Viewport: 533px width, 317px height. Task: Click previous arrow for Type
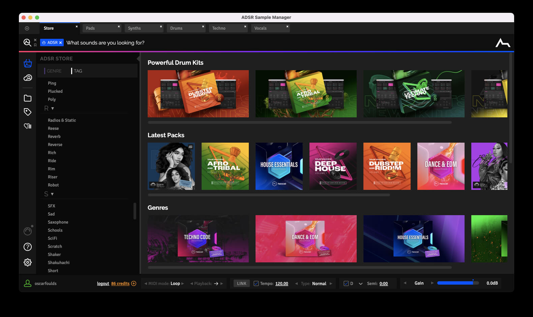click(296, 284)
